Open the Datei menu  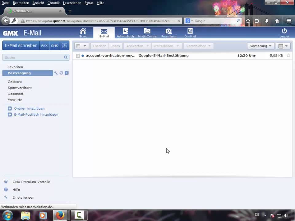tap(6, 3)
